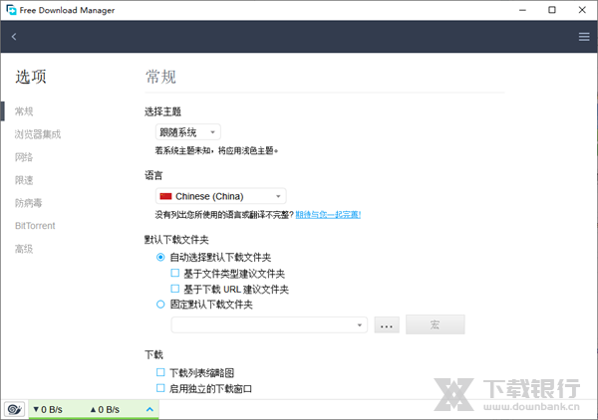Open the 浏览器集成 settings section
598x420 pixels.
point(38,134)
